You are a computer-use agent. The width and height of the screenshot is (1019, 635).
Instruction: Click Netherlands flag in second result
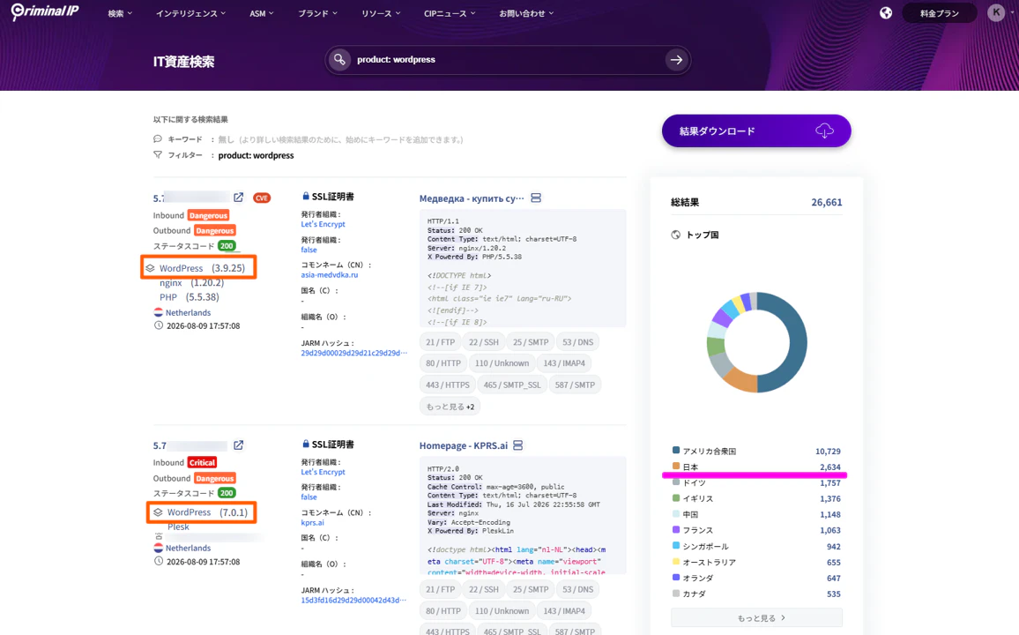[158, 548]
